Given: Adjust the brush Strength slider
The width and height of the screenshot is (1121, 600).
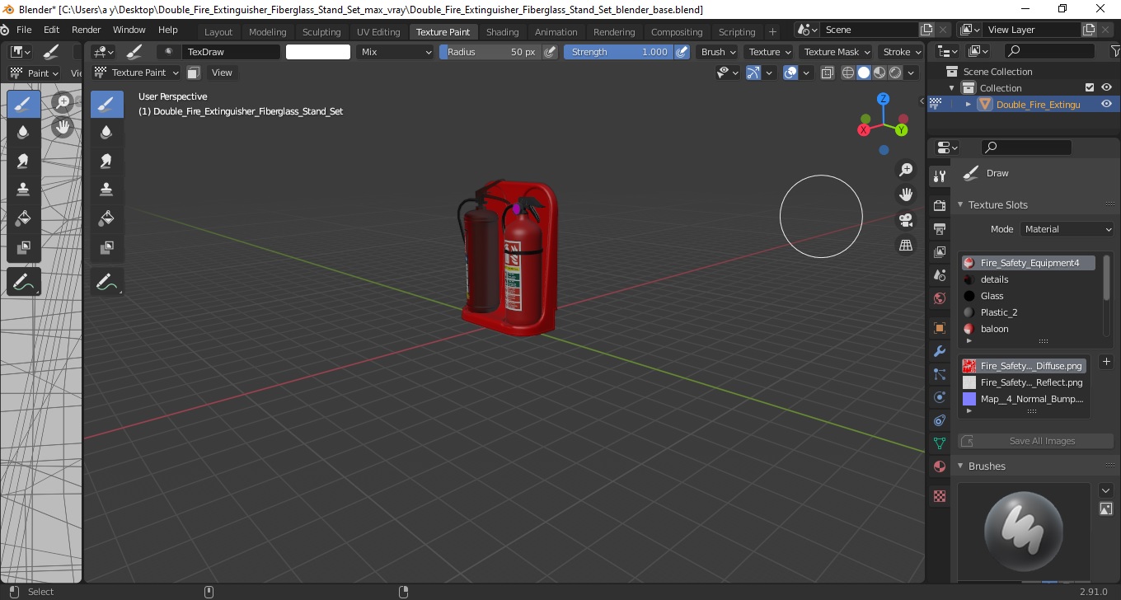Looking at the screenshot, I should [x=618, y=52].
